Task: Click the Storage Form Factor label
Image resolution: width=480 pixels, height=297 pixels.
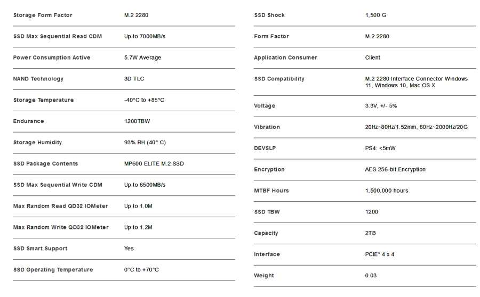Action: click(43, 15)
